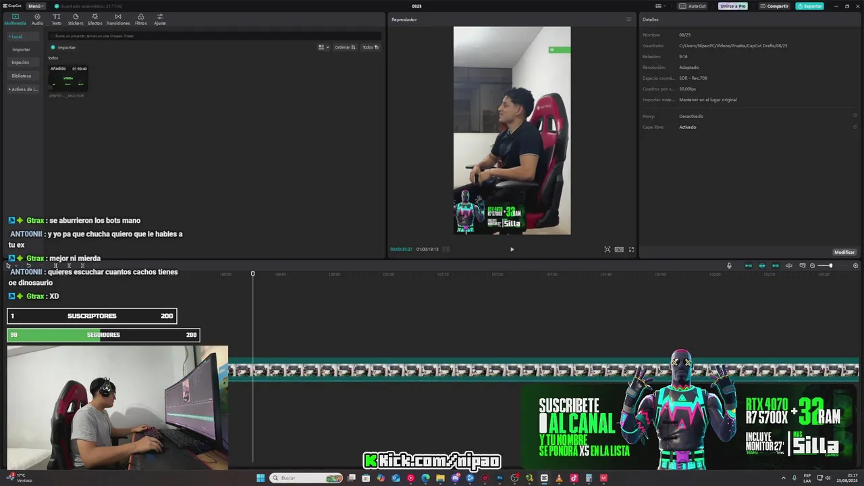This screenshot has height=486, width=864.
Task: Open the CapCut Menú dropdown
Action: [36, 6]
